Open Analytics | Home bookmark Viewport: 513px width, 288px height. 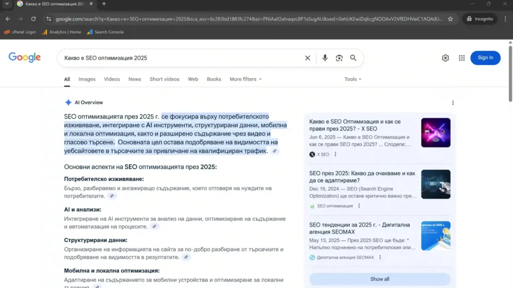(x=62, y=32)
